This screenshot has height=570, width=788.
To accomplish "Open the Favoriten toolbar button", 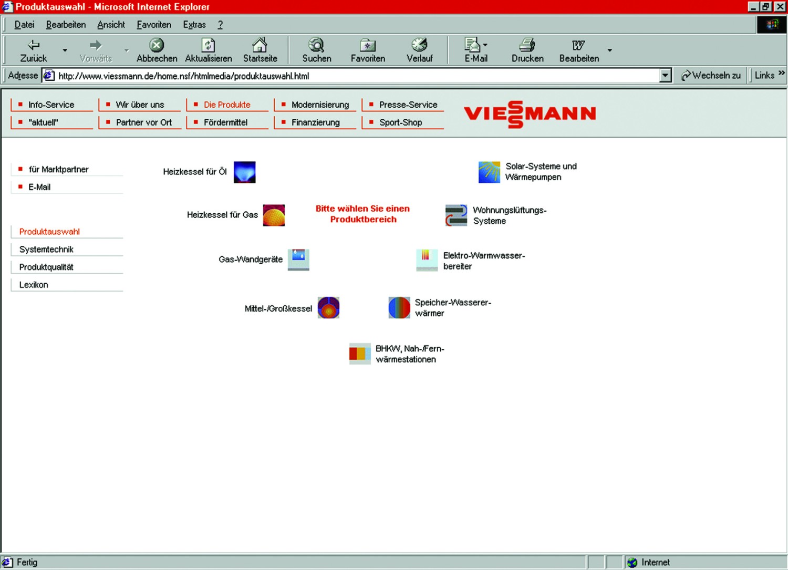I will click(368, 50).
